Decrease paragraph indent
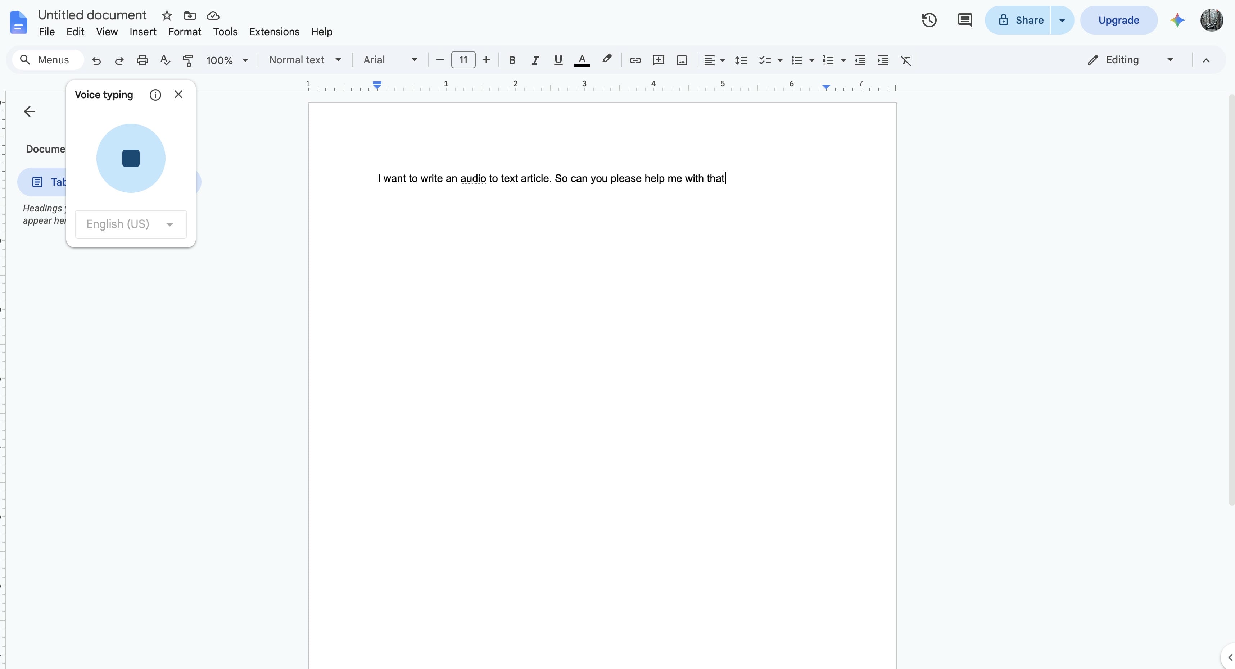The height and width of the screenshot is (669, 1235). [860, 60]
